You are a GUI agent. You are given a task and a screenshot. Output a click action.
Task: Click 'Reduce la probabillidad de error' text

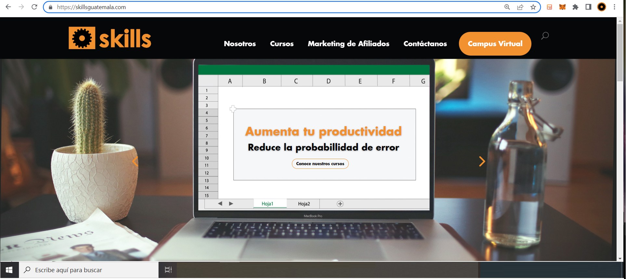323,147
